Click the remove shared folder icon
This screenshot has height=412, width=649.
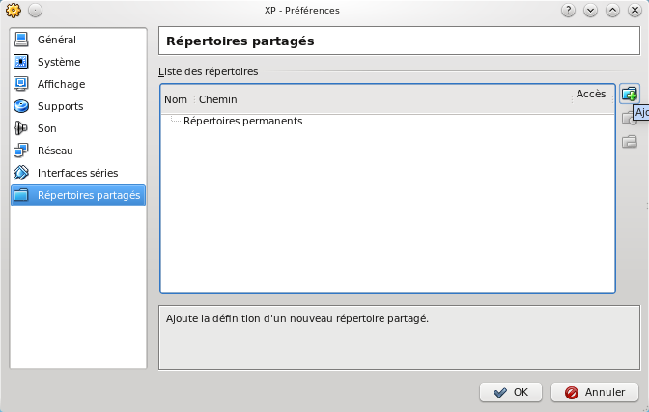(x=630, y=142)
